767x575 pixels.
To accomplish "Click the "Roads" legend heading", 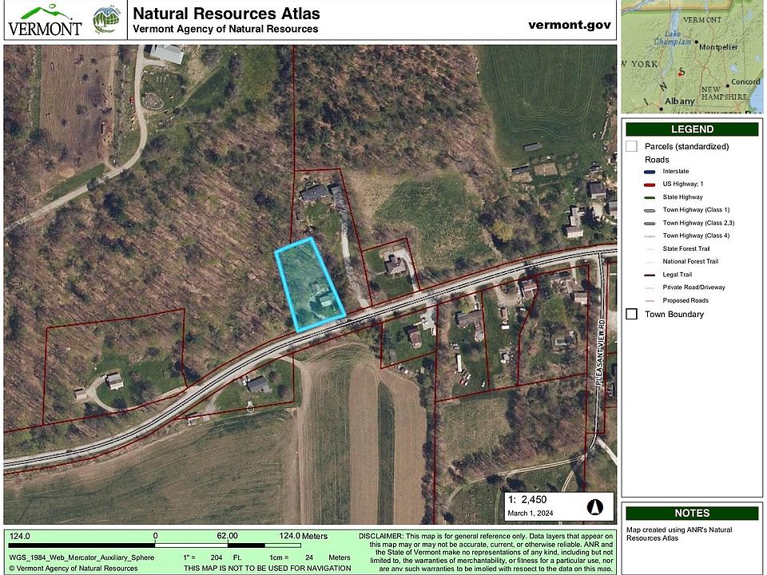I will pos(657,160).
